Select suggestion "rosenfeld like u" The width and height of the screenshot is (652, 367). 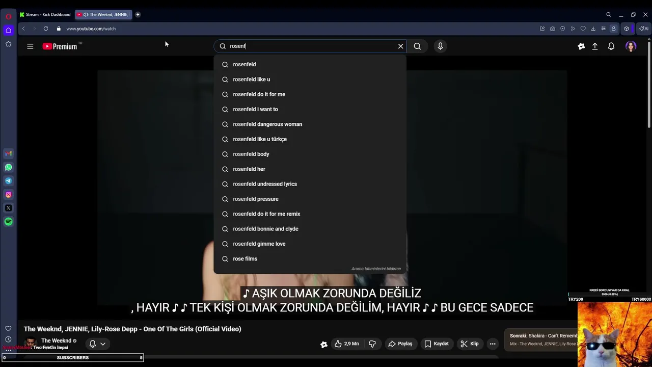310,80
